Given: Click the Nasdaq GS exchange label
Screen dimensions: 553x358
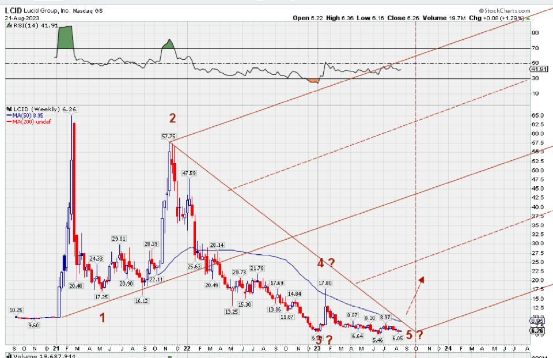Looking at the screenshot, I should tap(88, 10).
